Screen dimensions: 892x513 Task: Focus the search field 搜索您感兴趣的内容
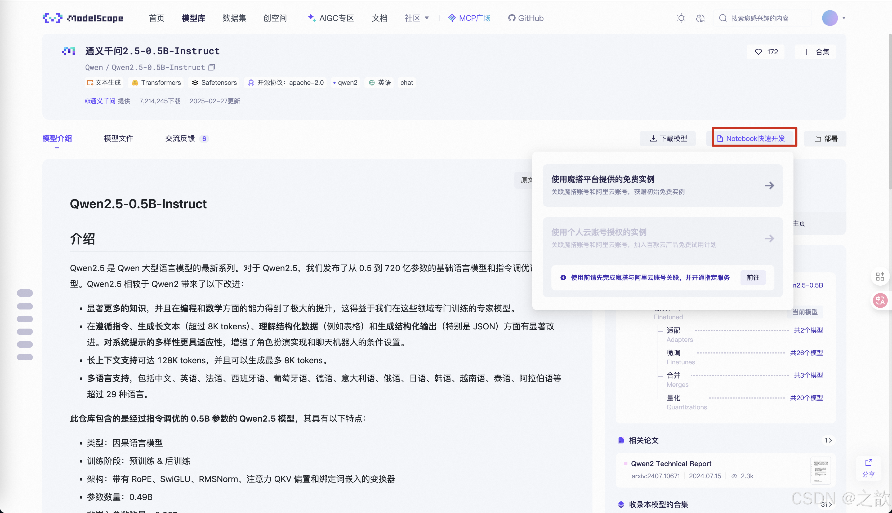pos(762,18)
